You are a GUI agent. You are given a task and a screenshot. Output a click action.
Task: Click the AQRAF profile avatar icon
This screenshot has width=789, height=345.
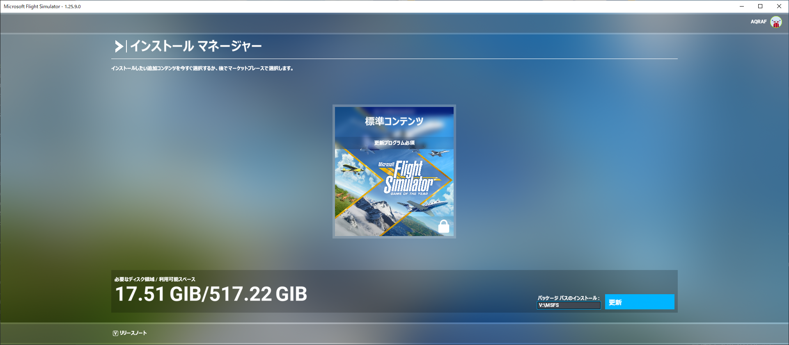click(x=775, y=22)
